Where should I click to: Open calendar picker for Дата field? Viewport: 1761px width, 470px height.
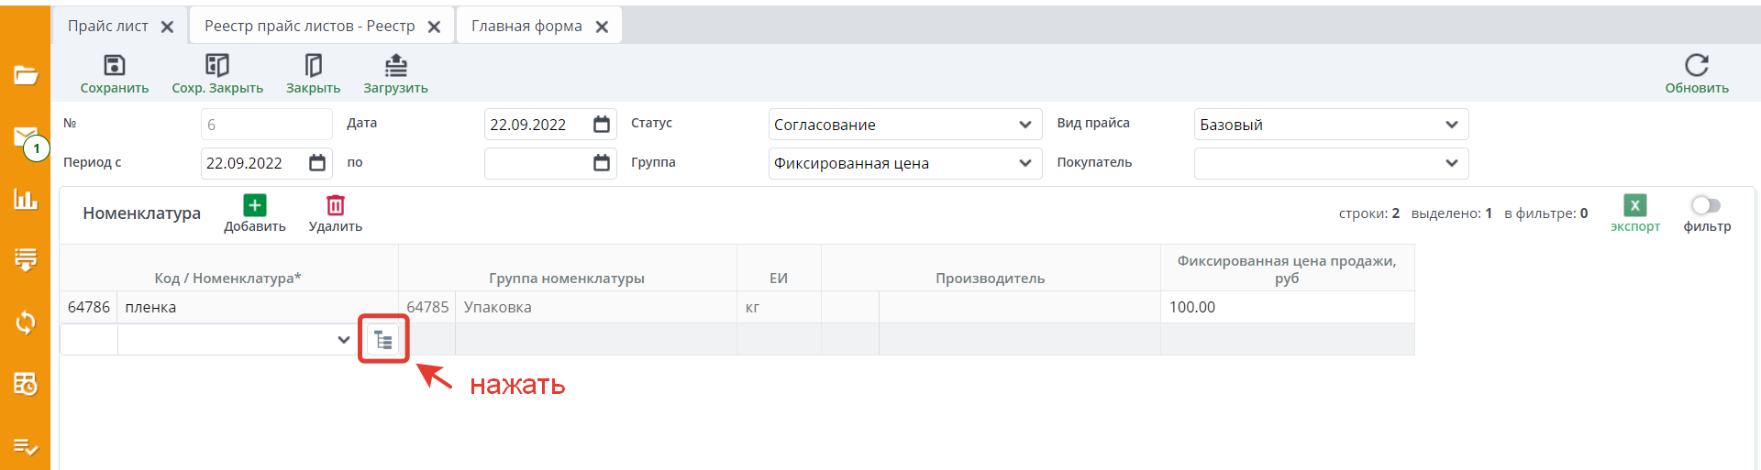point(602,125)
